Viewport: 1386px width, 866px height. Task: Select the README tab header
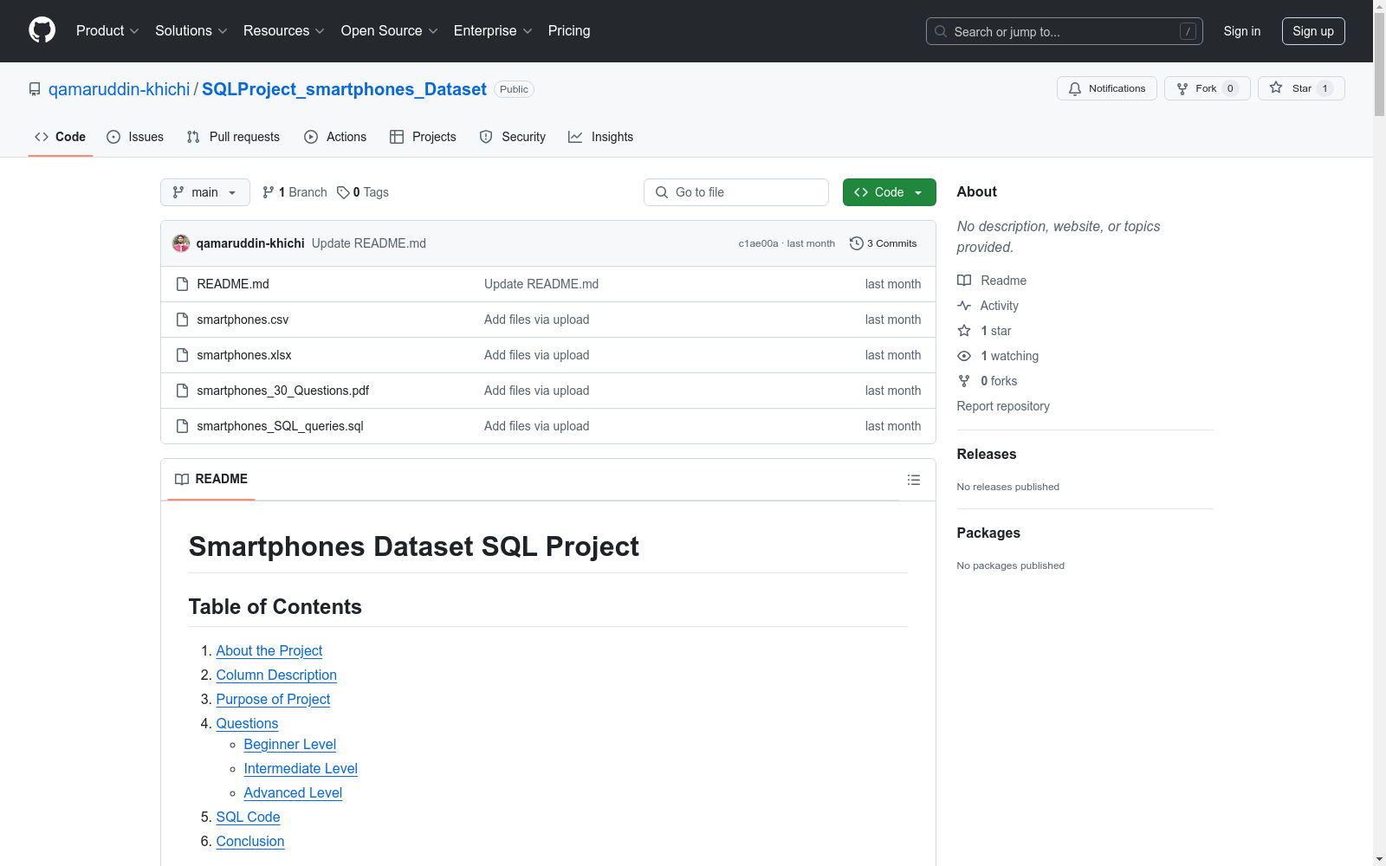(x=211, y=479)
